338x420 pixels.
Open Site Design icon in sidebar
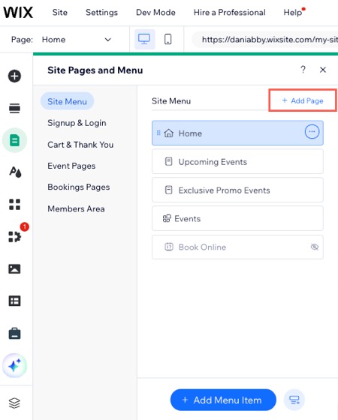tap(15, 172)
